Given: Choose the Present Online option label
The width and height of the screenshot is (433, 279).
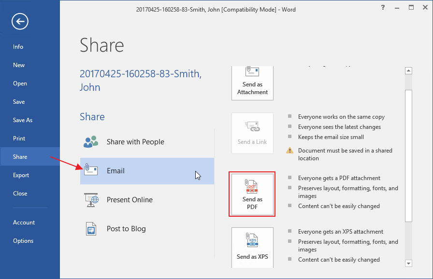Looking at the screenshot, I should point(130,200).
